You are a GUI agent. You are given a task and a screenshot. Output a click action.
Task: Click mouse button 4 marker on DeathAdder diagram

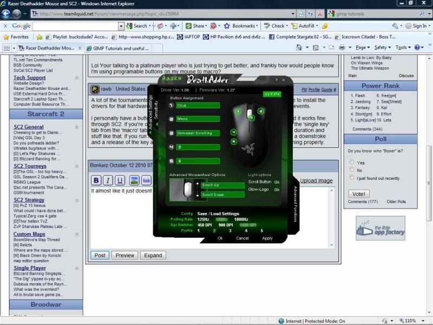coord(234,132)
